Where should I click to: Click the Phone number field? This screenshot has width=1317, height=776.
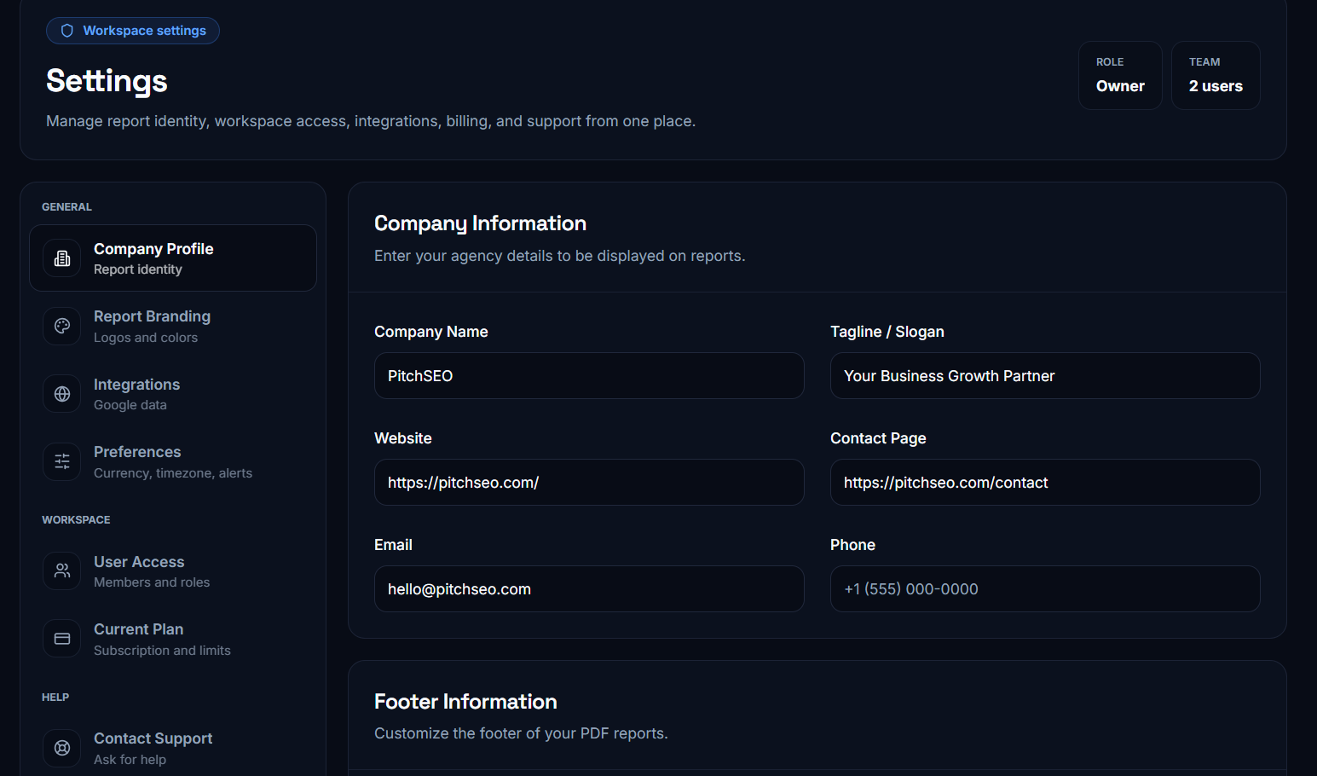1045,588
